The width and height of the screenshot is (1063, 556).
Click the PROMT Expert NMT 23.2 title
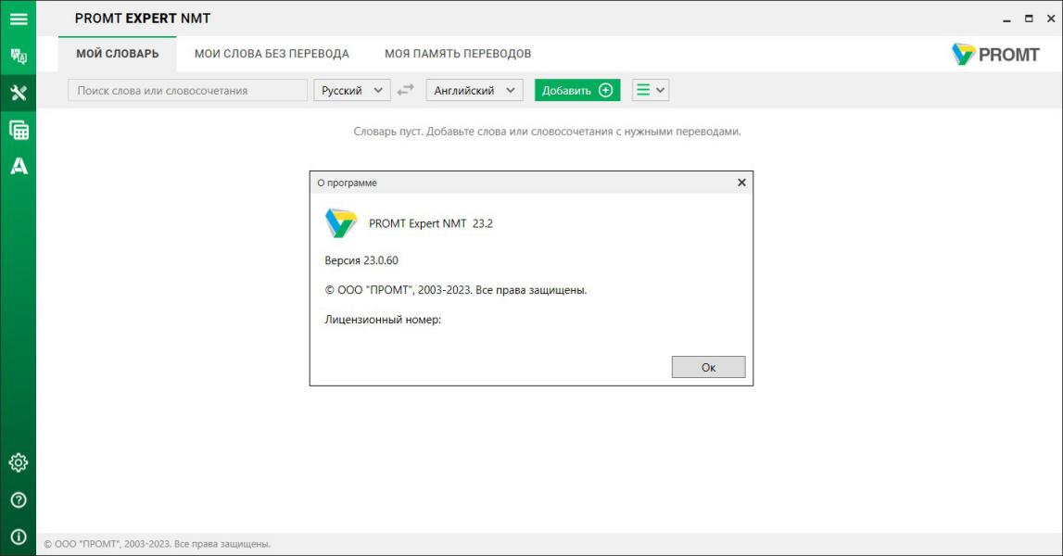pos(431,223)
